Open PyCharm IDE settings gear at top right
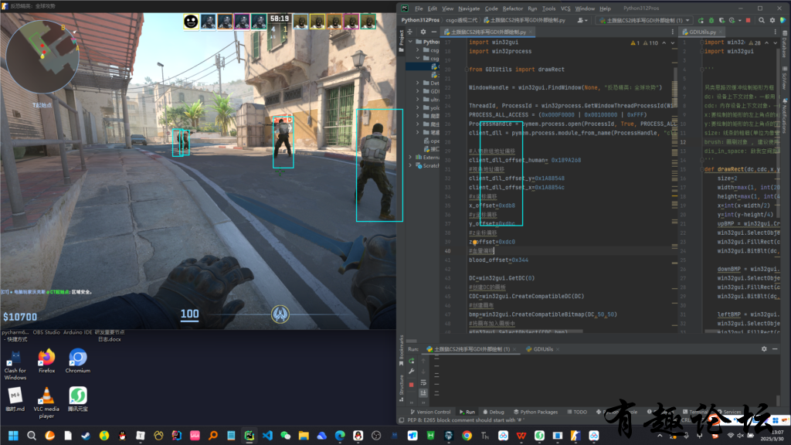 [772, 20]
